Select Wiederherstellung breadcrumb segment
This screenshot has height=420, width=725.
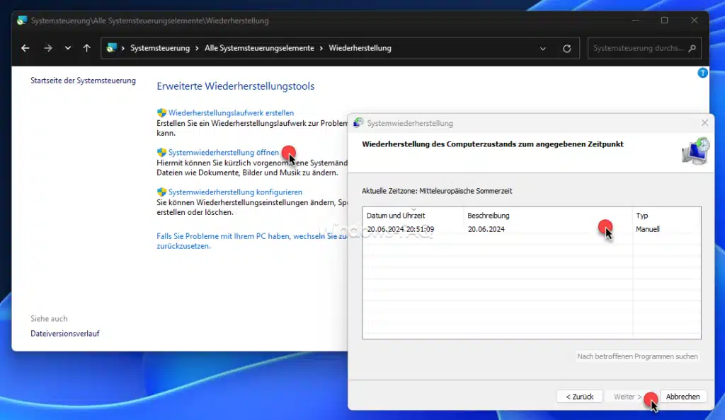pos(360,48)
